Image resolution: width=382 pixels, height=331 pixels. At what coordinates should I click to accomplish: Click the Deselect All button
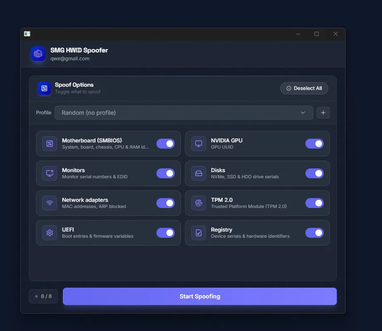[x=304, y=88]
